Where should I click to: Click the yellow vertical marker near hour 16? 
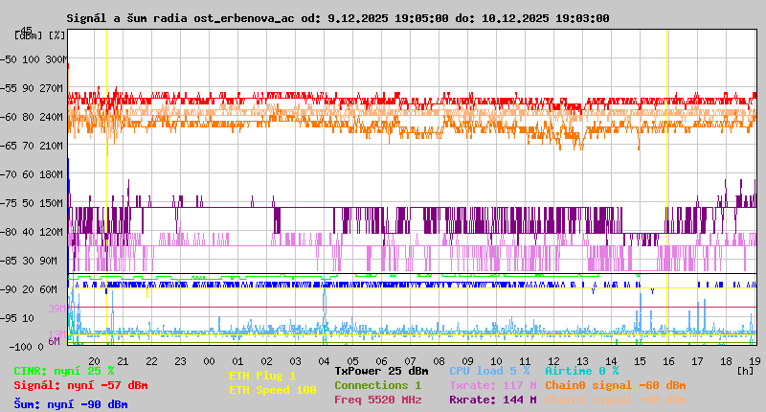pyautogui.click(x=666, y=192)
